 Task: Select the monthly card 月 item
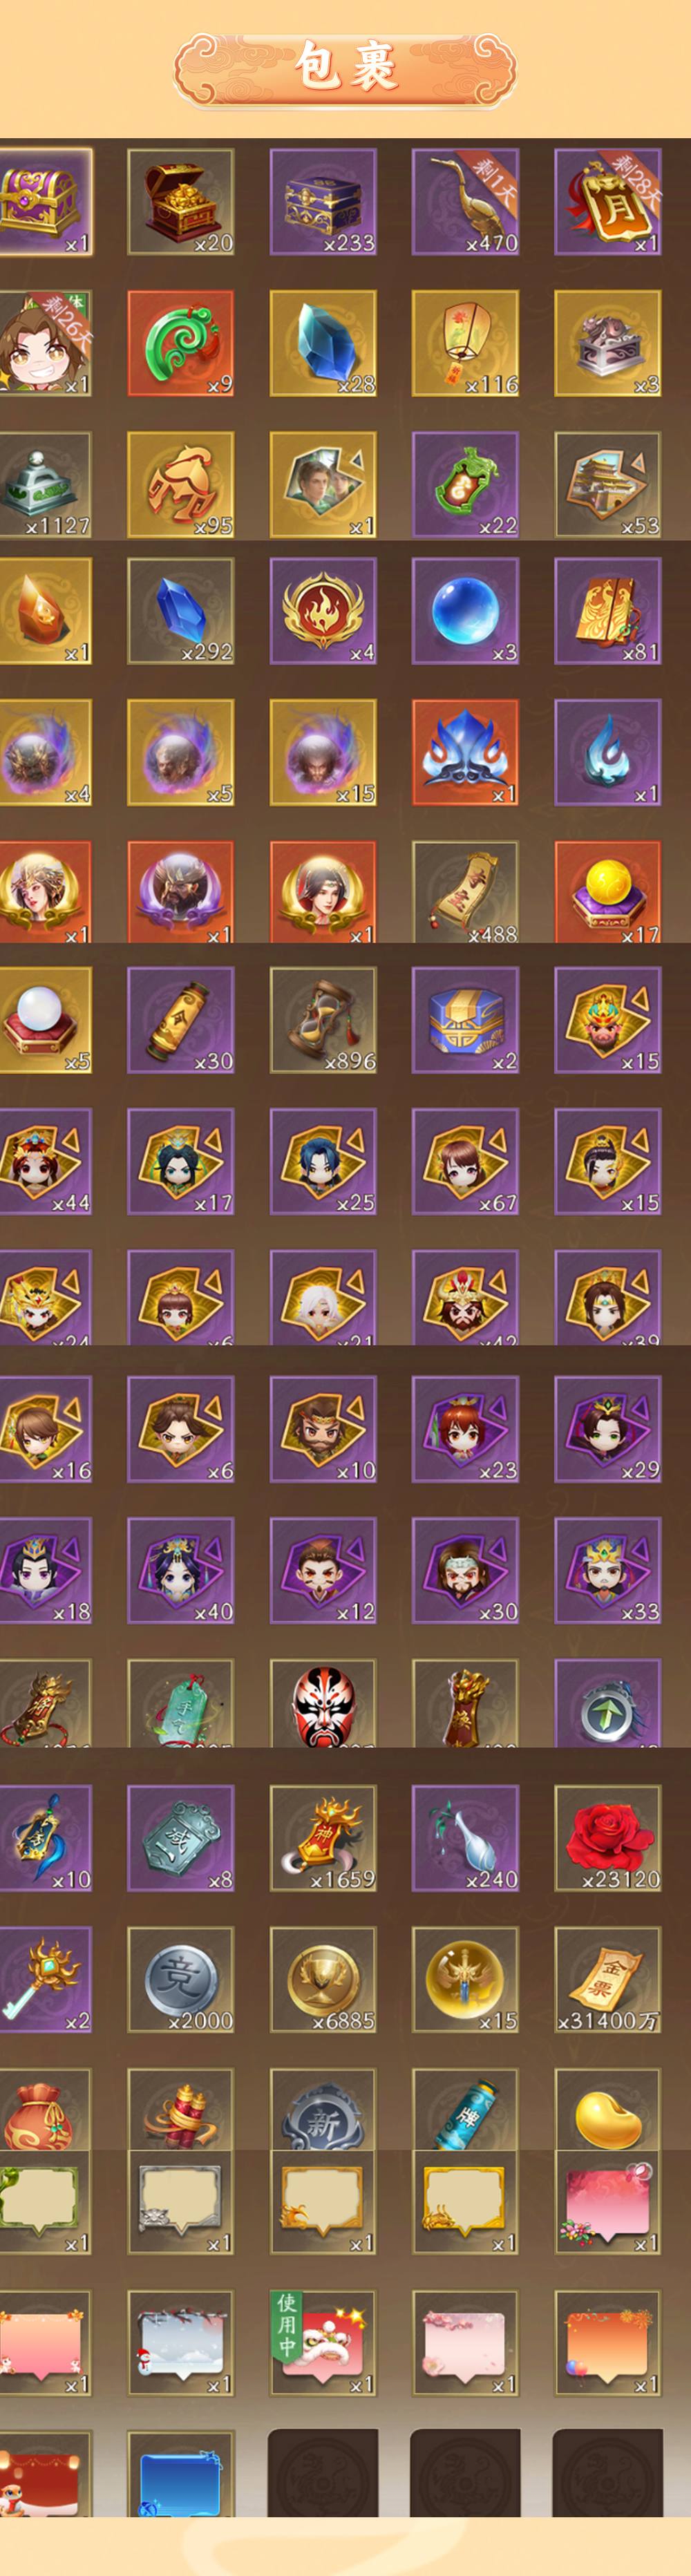(x=608, y=202)
